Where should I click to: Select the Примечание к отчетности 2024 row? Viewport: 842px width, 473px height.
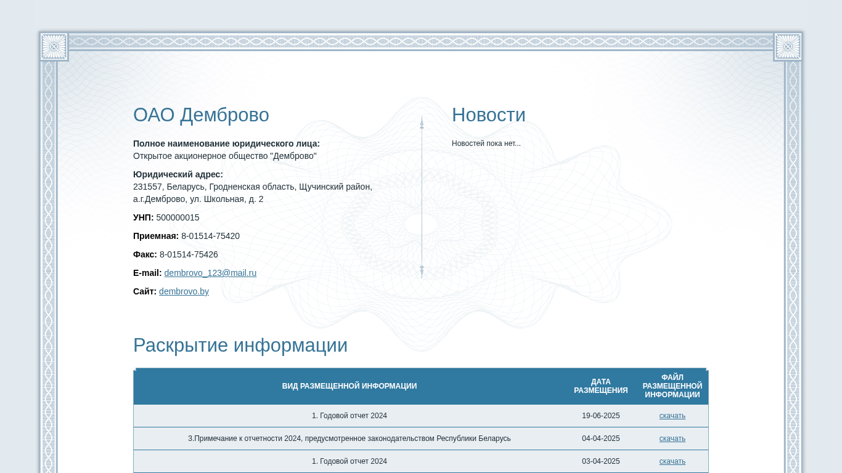point(349,439)
